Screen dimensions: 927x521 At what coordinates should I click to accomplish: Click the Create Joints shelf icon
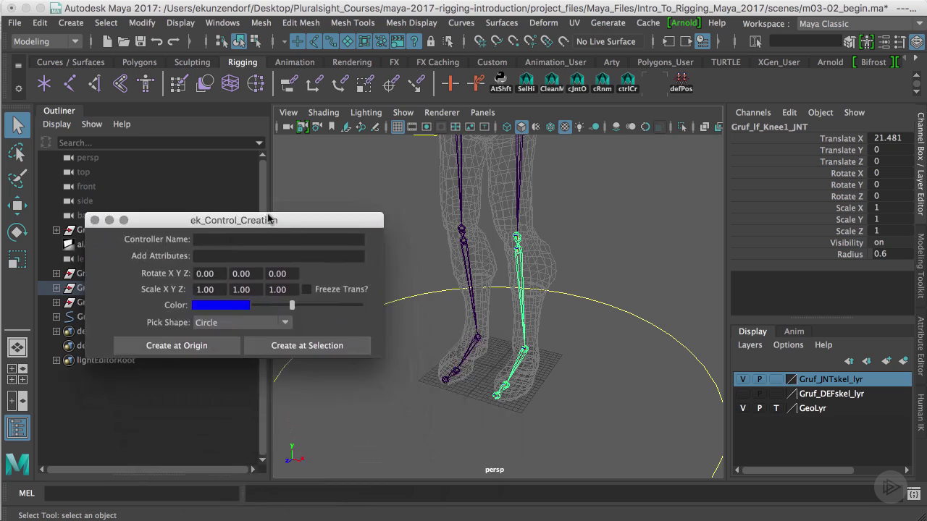tap(70, 84)
